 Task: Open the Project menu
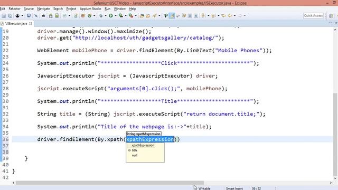click(71, 9)
